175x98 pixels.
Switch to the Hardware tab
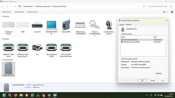[x=128, y=25]
